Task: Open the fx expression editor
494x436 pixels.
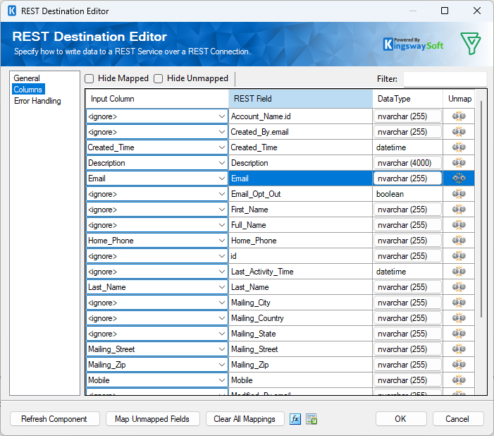Action: 295,419
